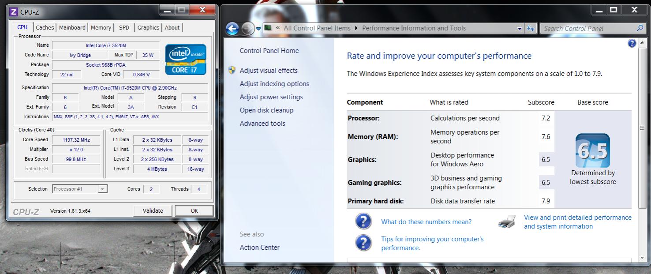Click the Package value Socket 988B rPGA

click(106, 64)
